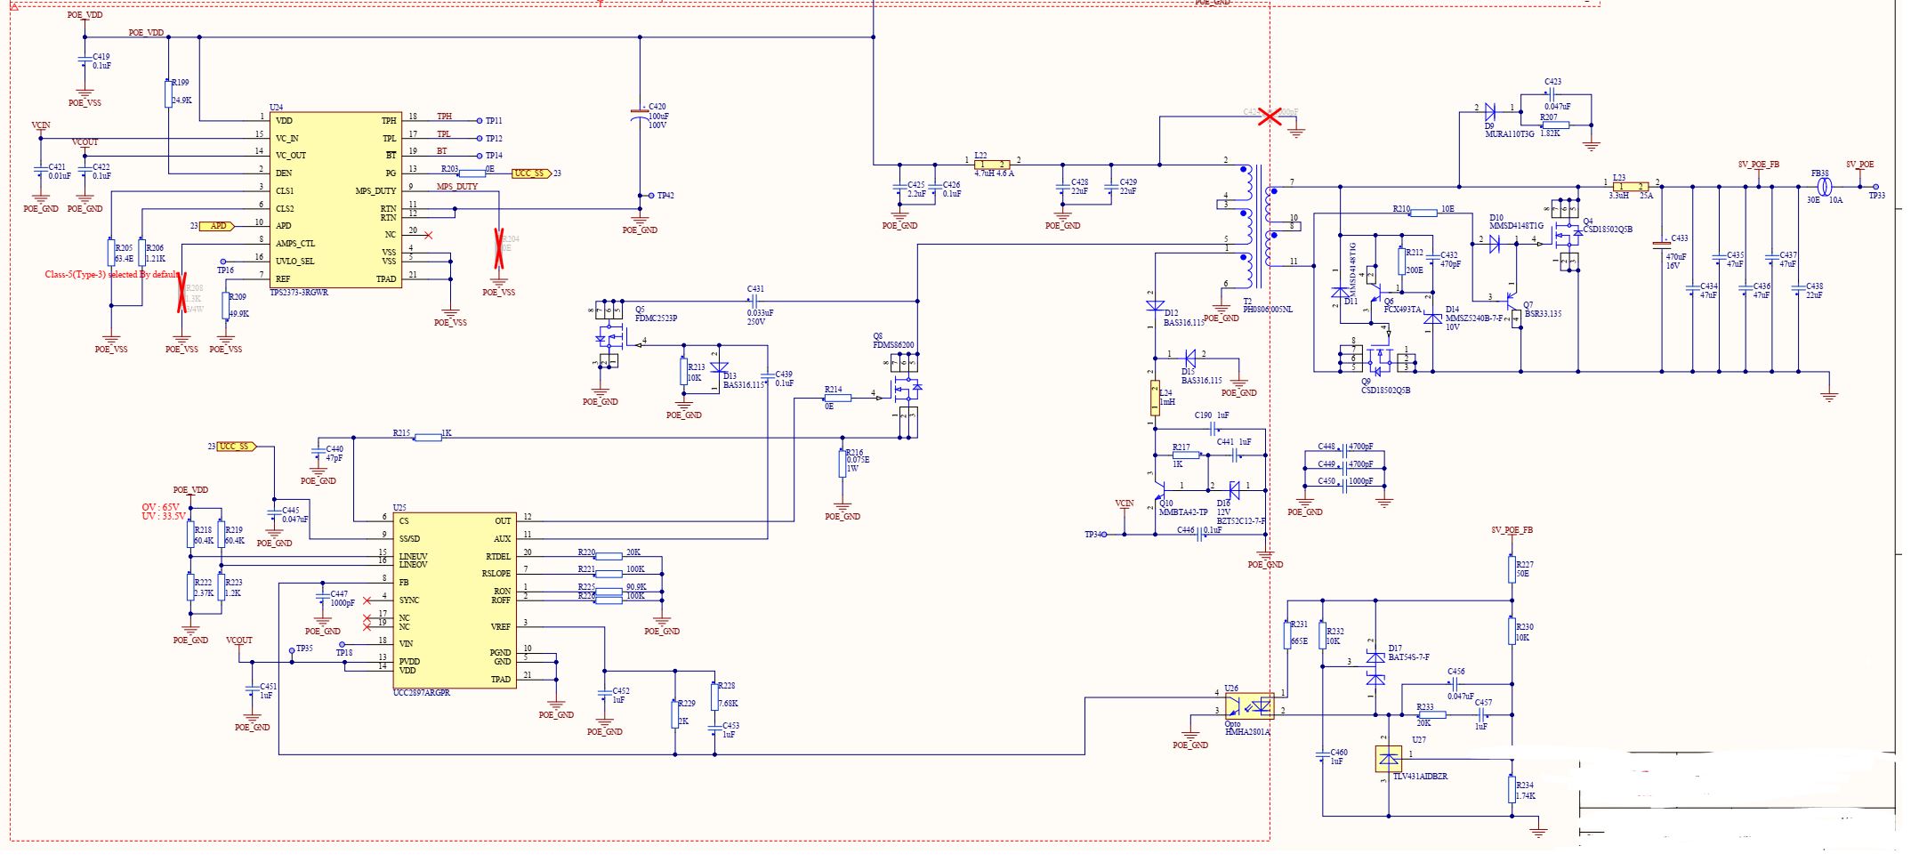The image size is (1919, 862).
Task: Click the Q5 FDMC2523P MOSFET symbol
Action: coord(609,334)
